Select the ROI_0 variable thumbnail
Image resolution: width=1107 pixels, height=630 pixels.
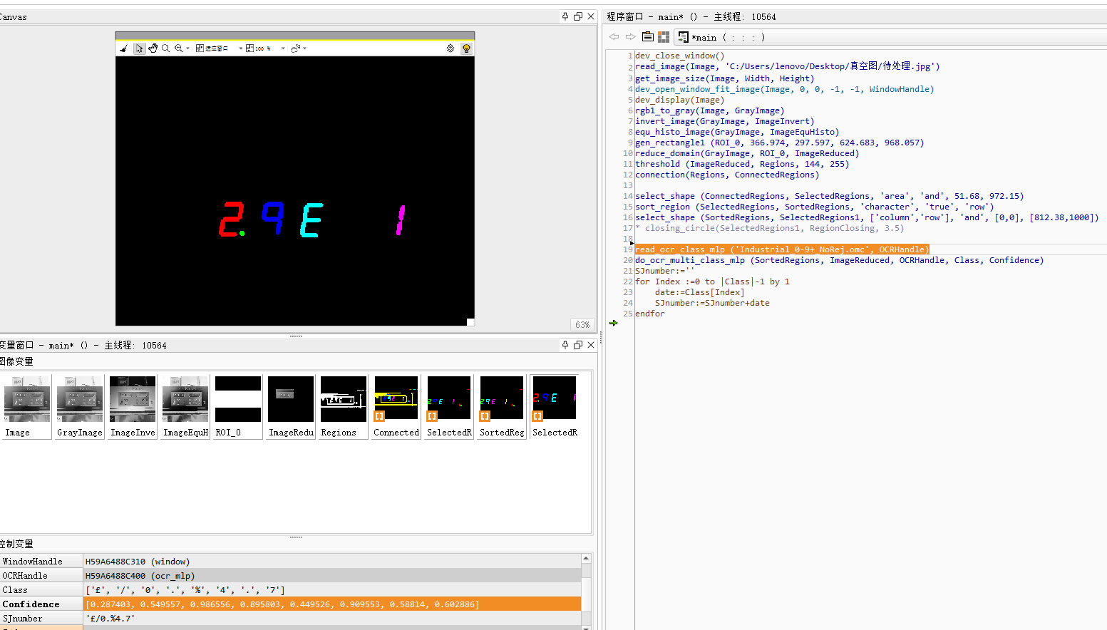(238, 406)
